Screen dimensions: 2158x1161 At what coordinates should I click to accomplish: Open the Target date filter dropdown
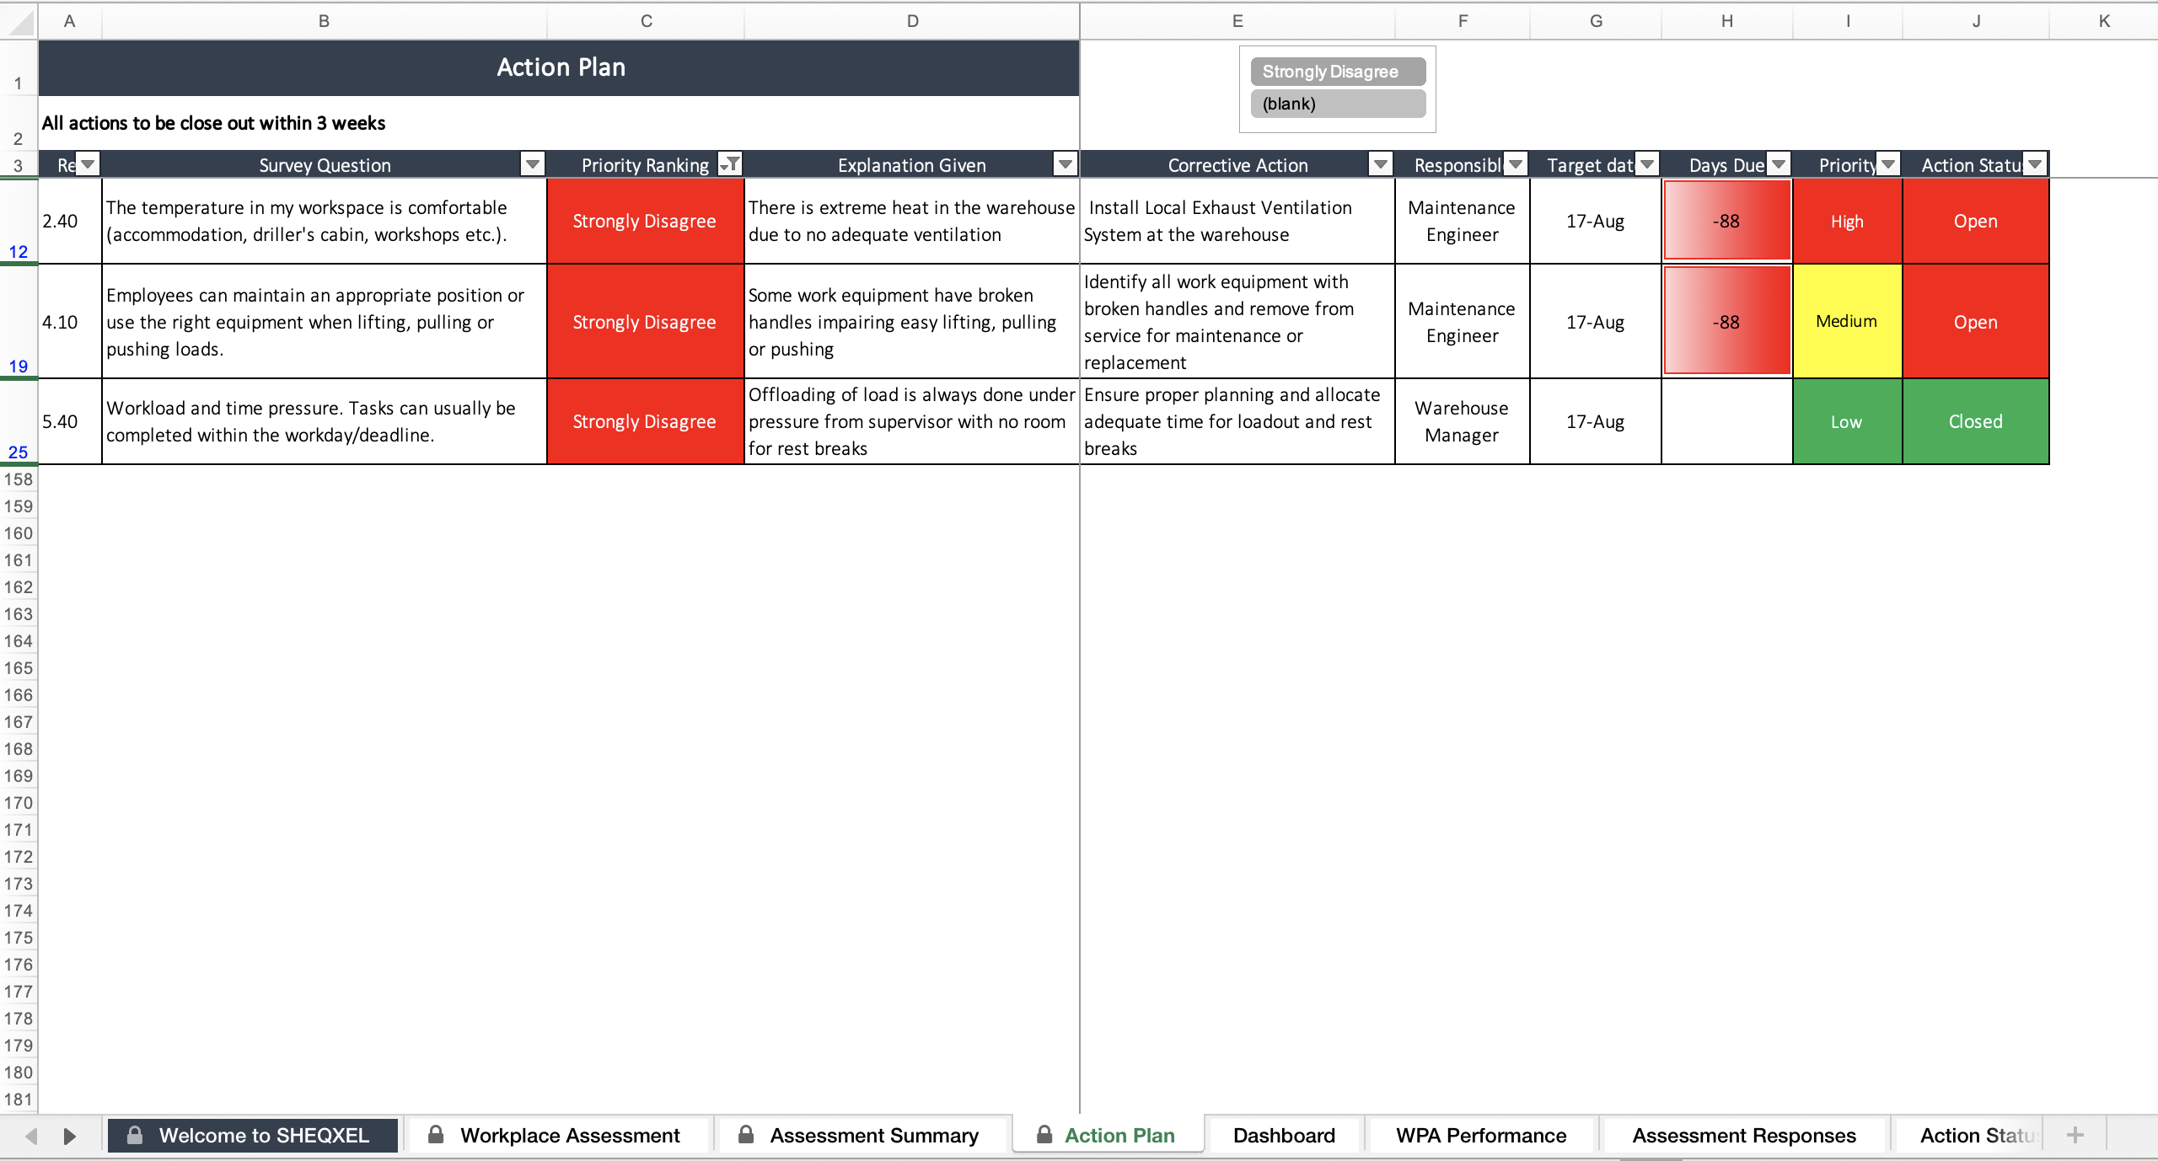coord(1646,164)
